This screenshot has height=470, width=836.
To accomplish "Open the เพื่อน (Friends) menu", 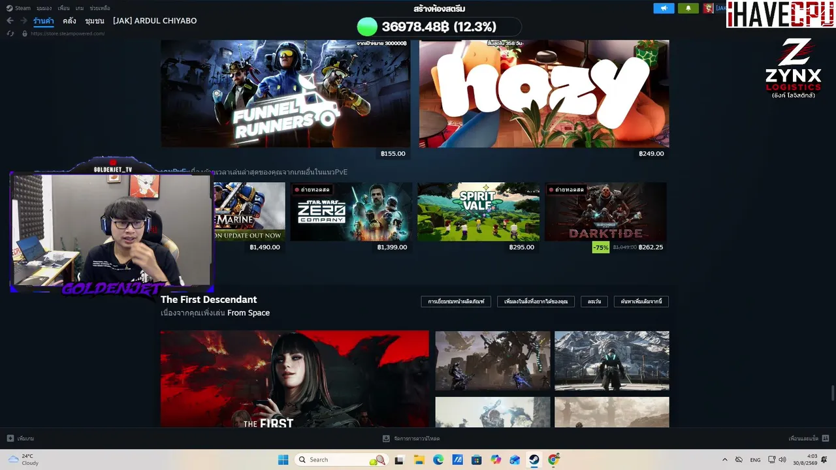I will pos(63,8).
